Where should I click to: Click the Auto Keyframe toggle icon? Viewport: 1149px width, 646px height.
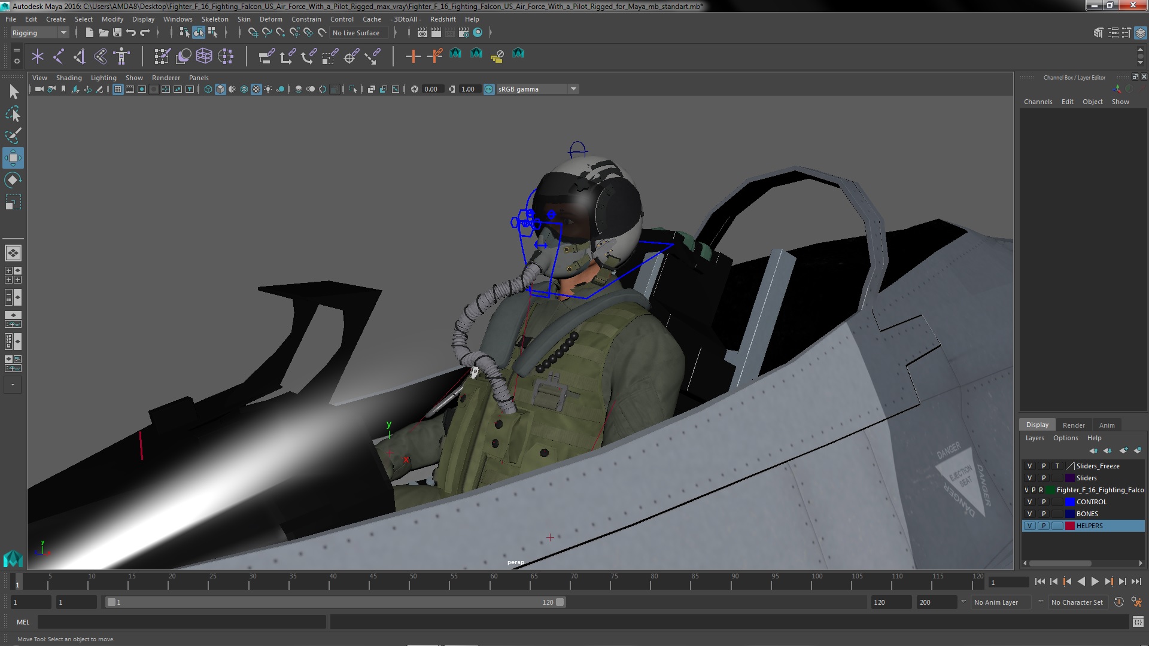pyautogui.click(x=1119, y=602)
